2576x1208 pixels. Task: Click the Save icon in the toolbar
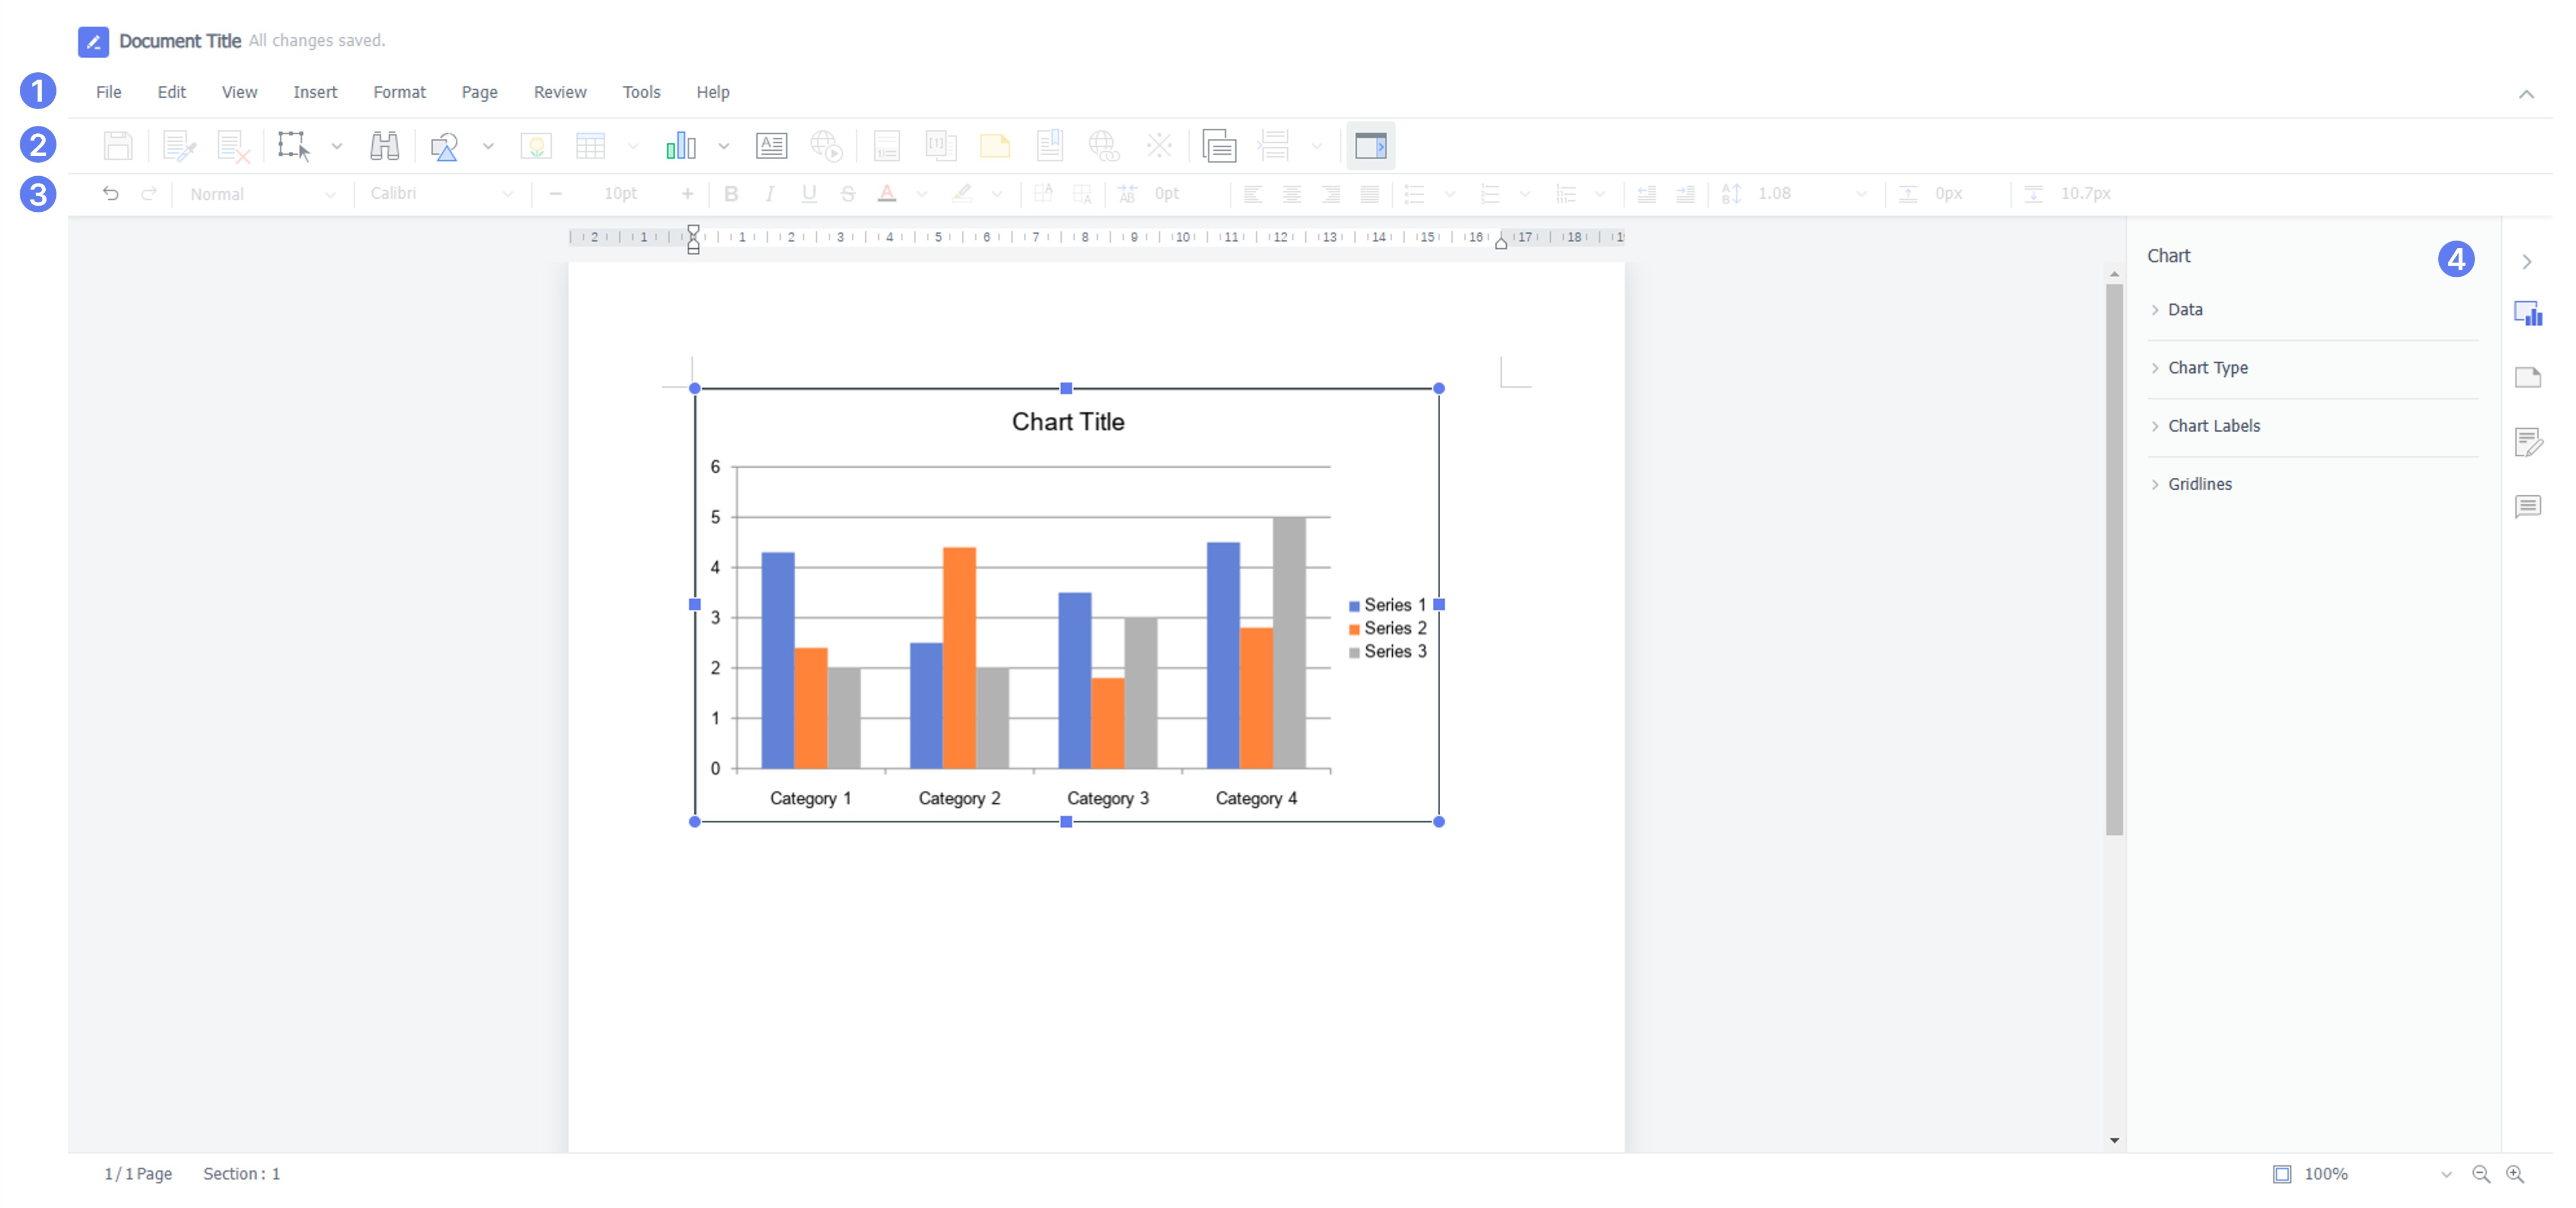119,145
